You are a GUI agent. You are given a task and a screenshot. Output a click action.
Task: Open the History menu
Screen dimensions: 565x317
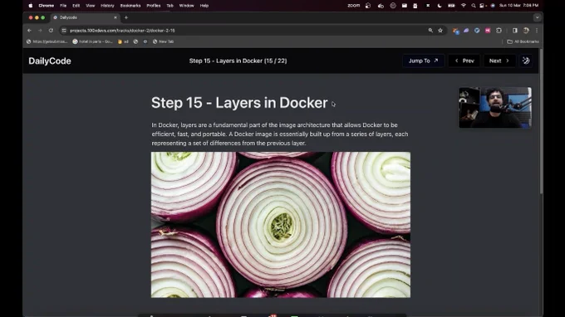pos(107,6)
